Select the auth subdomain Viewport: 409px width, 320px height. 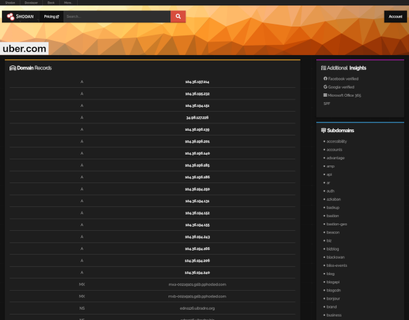pyautogui.click(x=330, y=191)
